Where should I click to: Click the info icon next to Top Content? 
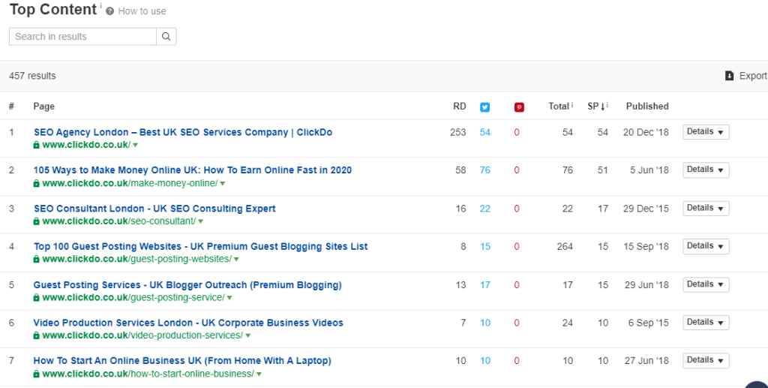(101, 5)
